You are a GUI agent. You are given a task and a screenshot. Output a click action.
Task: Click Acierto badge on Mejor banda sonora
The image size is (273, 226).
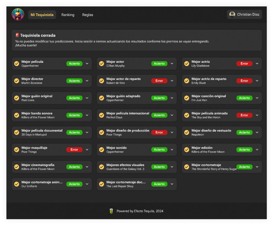point(74,115)
